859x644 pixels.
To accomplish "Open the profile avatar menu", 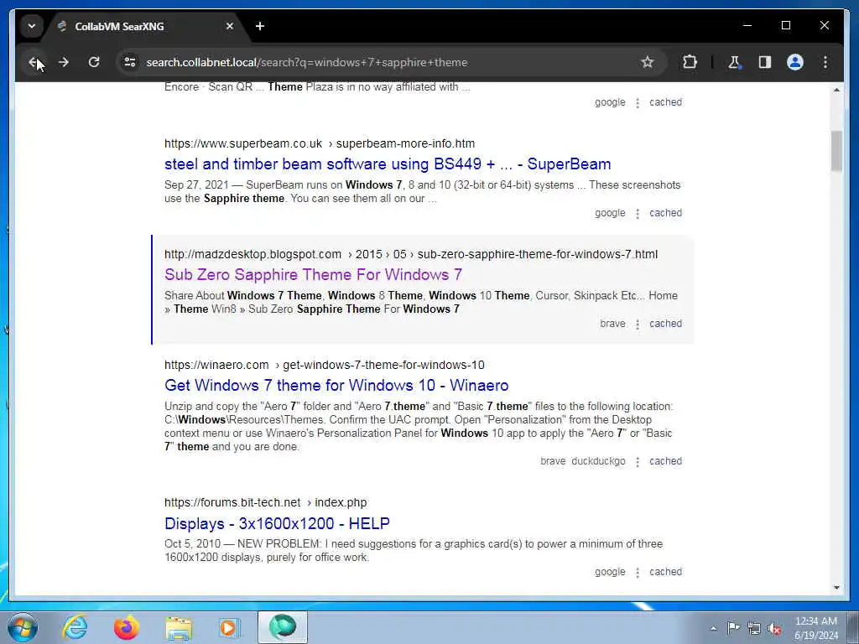I will pyautogui.click(x=795, y=62).
